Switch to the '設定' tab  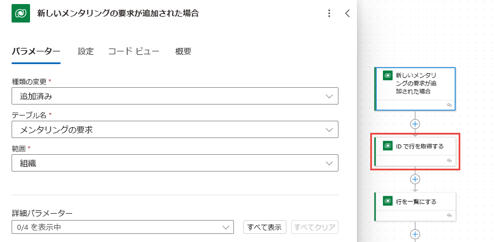tap(86, 51)
